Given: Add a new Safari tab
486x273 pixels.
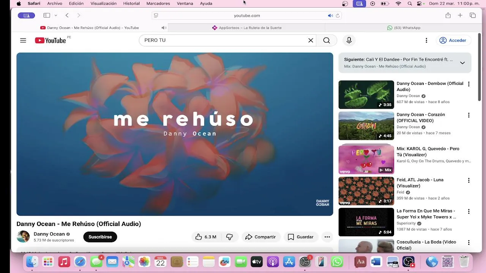Looking at the screenshot, I should [460, 15].
